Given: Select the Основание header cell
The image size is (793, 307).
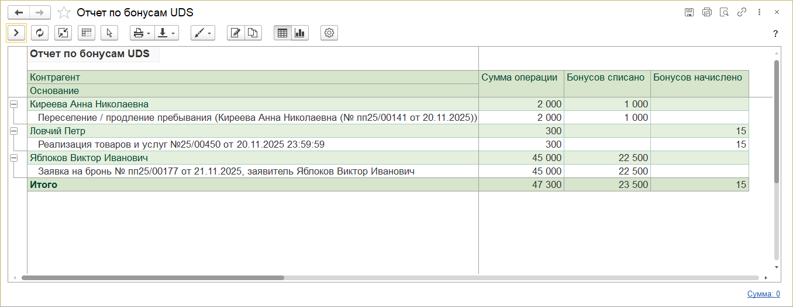Looking at the screenshot, I should coord(253,90).
